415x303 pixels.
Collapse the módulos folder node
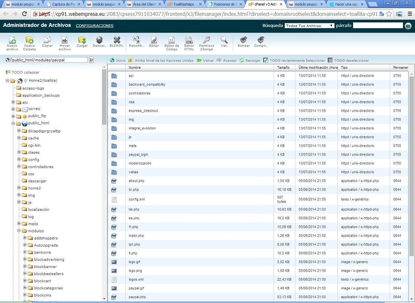click(19, 231)
